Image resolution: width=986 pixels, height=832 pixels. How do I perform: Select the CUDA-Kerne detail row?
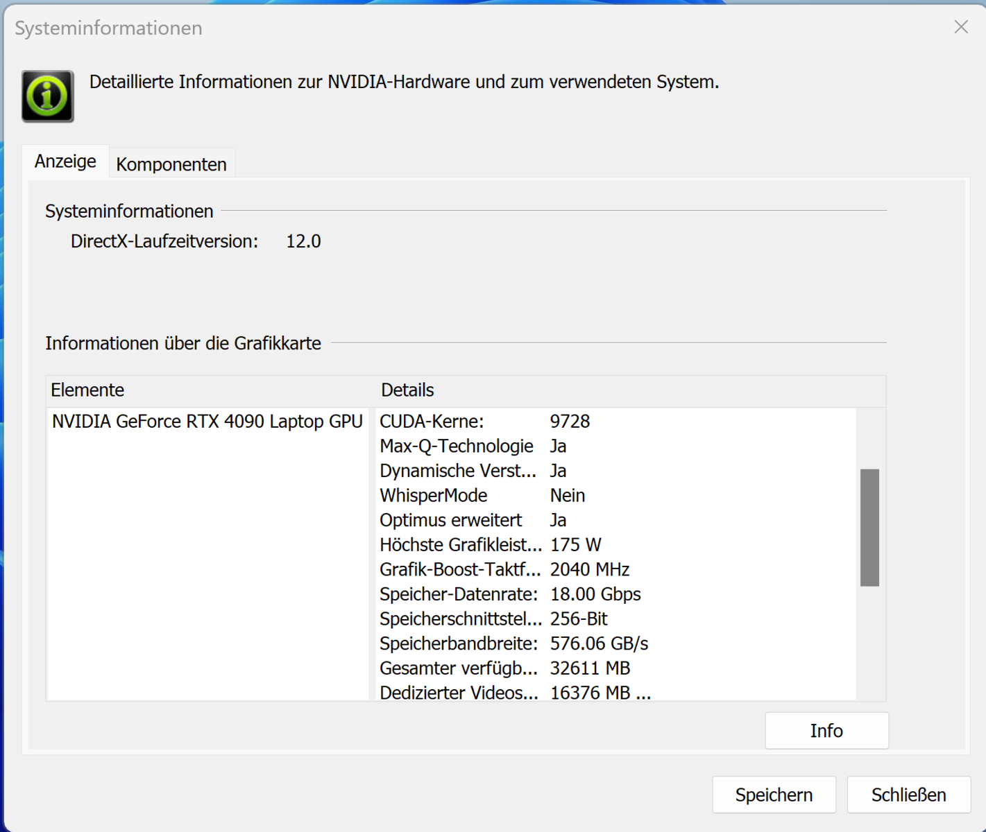[484, 422]
